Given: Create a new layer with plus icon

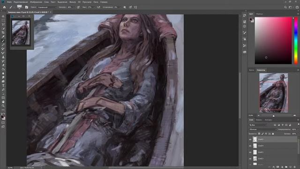Looking at the screenshot, I should [291, 167].
